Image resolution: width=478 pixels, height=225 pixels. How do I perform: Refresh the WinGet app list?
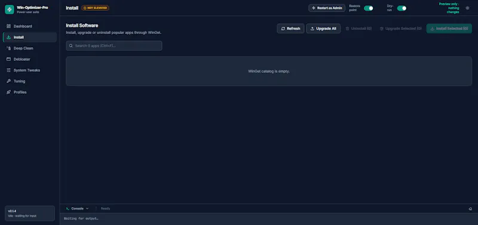coord(290,29)
